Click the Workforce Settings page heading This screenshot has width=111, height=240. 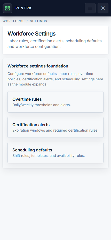point(31,33)
